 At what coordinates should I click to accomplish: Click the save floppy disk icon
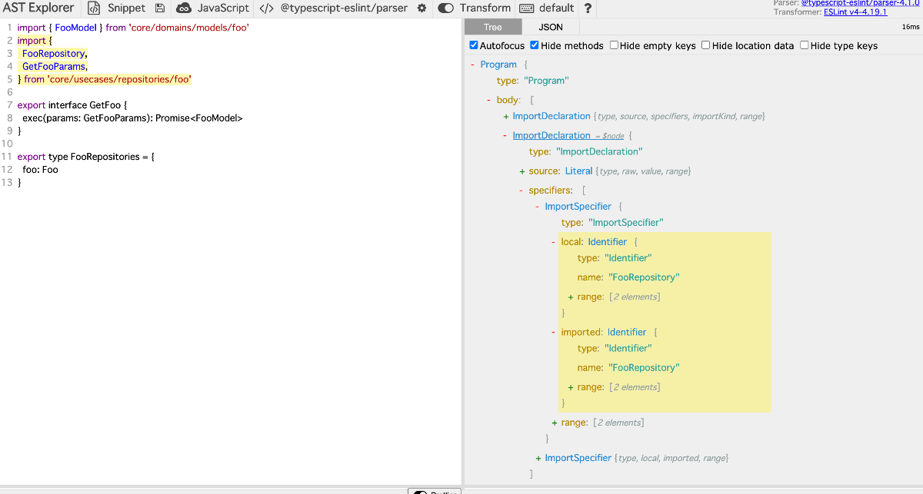click(x=160, y=8)
